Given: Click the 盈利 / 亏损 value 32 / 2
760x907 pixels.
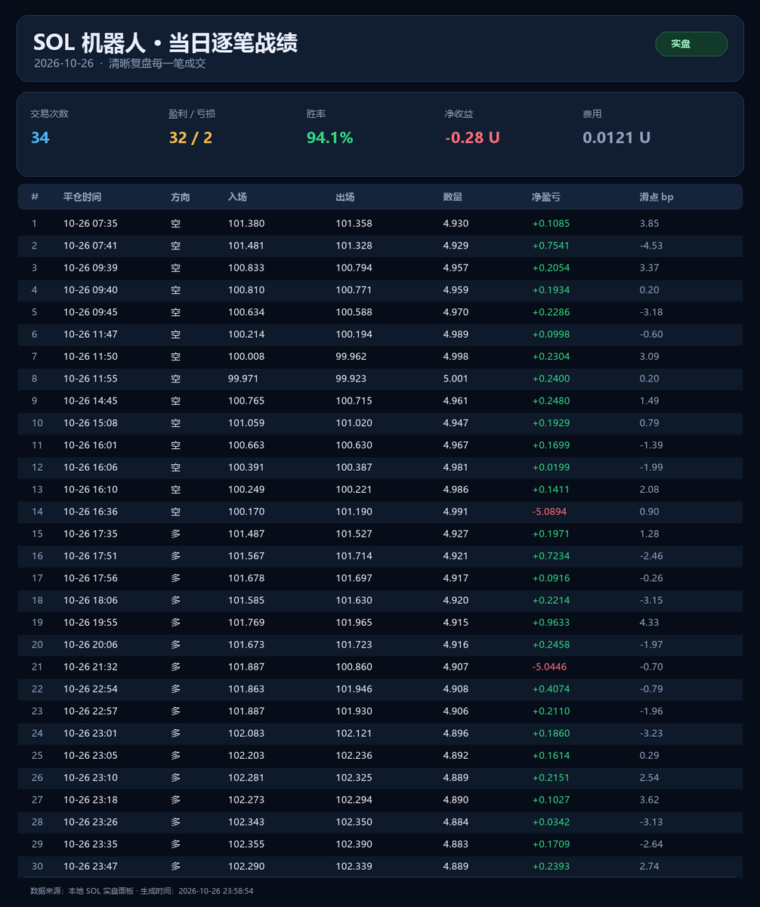Looking at the screenshot, I should [190, 138].
